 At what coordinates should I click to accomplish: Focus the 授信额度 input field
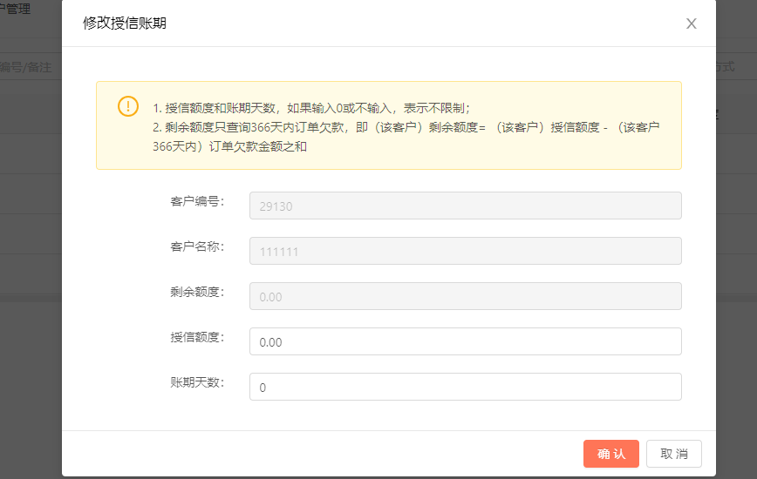(x=466, y=341)
